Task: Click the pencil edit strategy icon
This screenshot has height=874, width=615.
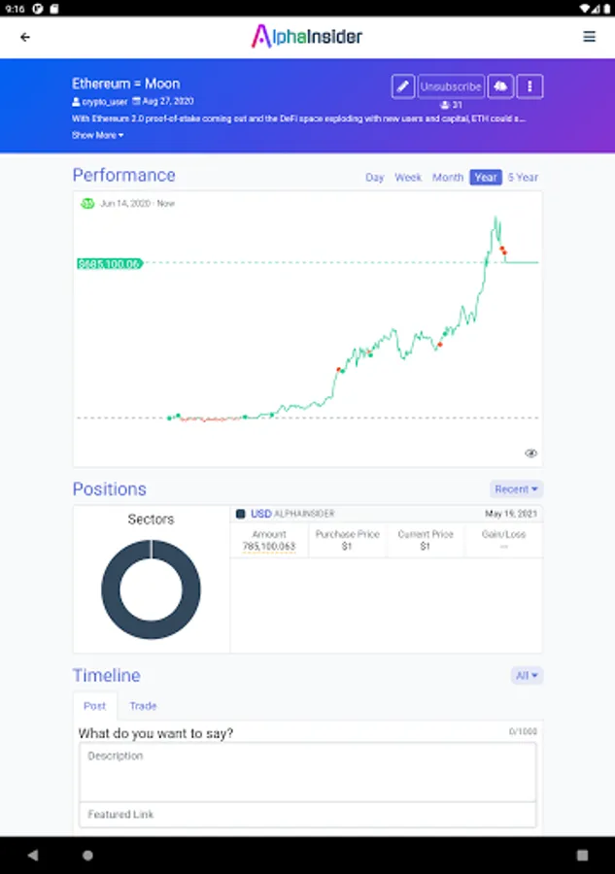Action: (403, 86)
